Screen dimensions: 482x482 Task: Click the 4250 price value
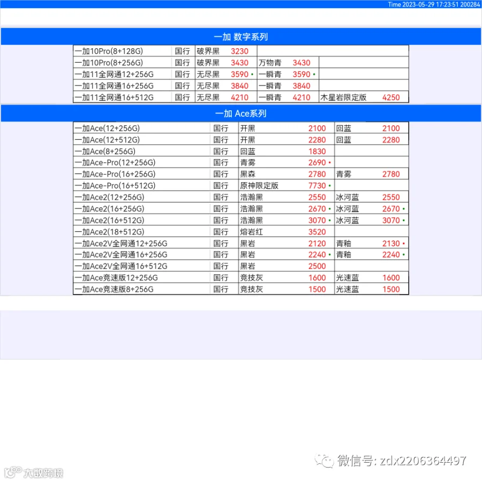(x=391, y=97)
